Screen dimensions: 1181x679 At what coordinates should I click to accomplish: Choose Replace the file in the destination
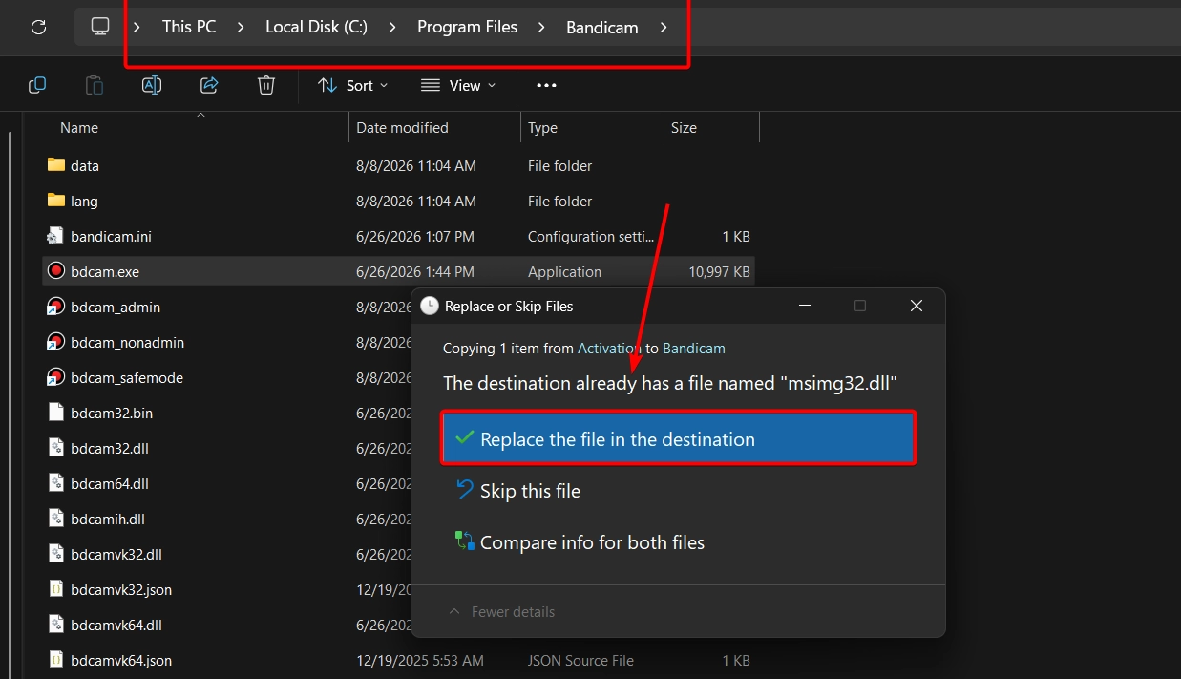click(x=679, y=438)
